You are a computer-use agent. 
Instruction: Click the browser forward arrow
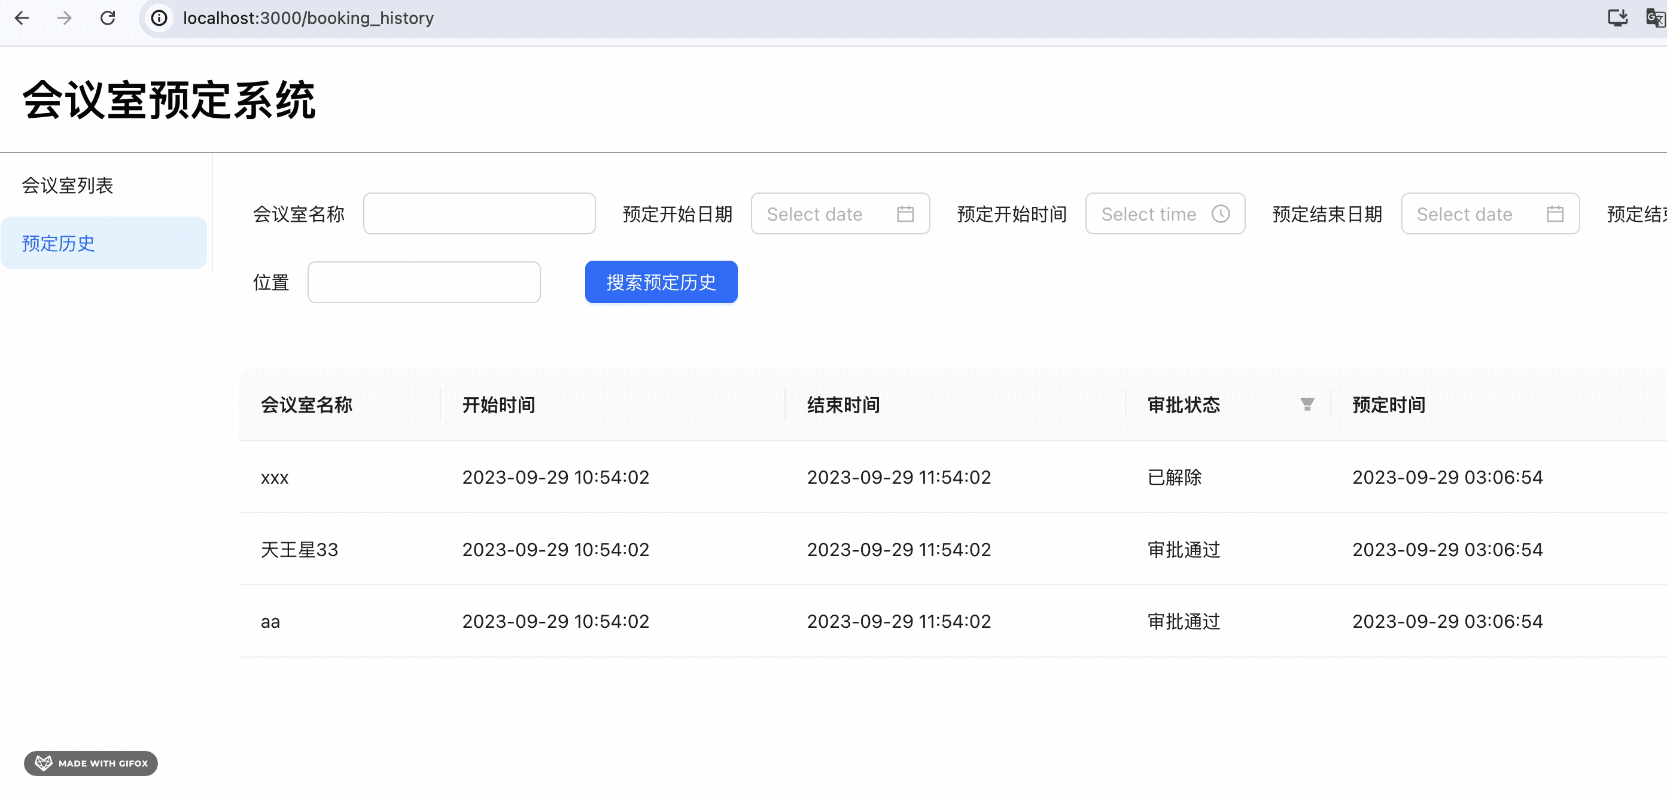point(64,18)
